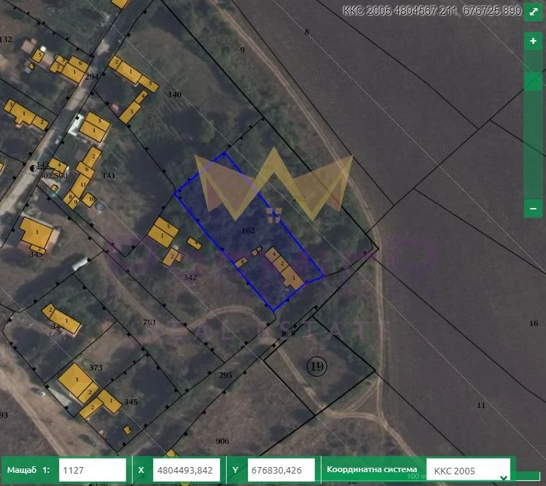
Task: Click the chevron arrow of coordinate system selector
Action: click(x=503, y=477)
